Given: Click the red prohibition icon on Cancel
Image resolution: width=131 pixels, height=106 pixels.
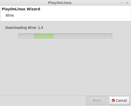Looking at the screenshot, I should click(x=113, y=100).
